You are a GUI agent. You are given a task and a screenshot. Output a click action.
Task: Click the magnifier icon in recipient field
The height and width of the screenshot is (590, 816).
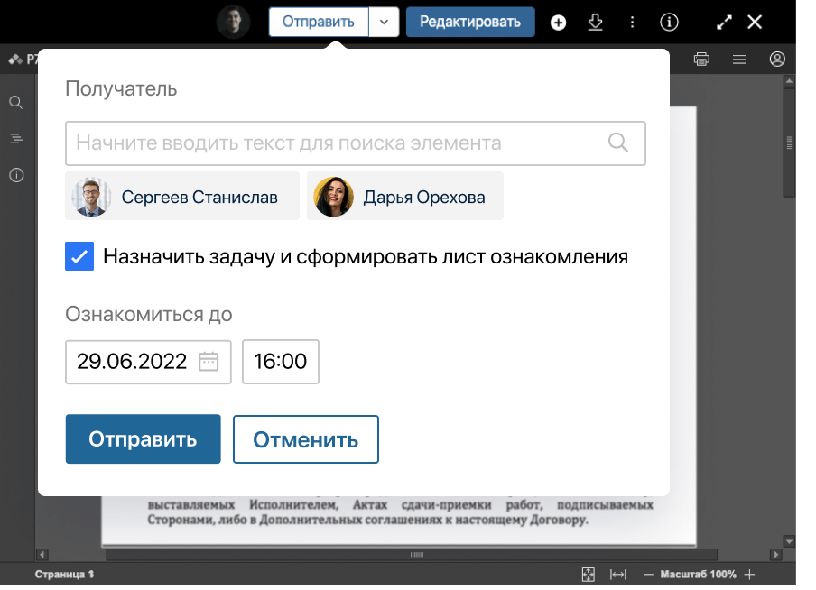click(617, 142)
